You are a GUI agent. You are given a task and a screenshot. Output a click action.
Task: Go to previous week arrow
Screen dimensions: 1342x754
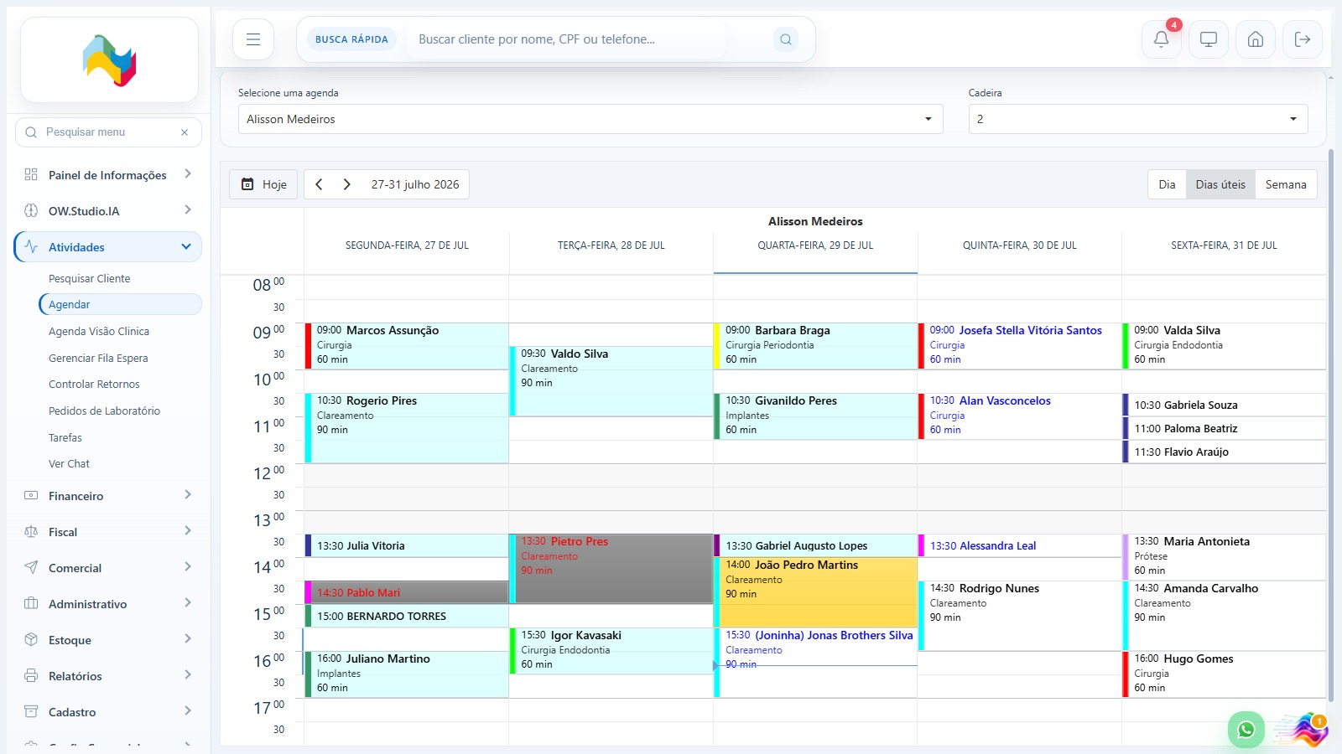click(319, 184)
